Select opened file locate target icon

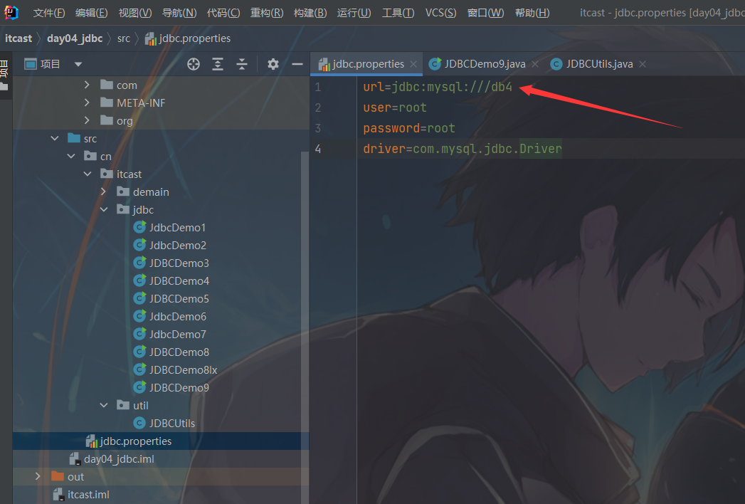pyautogui.click(x=194, y=64)
